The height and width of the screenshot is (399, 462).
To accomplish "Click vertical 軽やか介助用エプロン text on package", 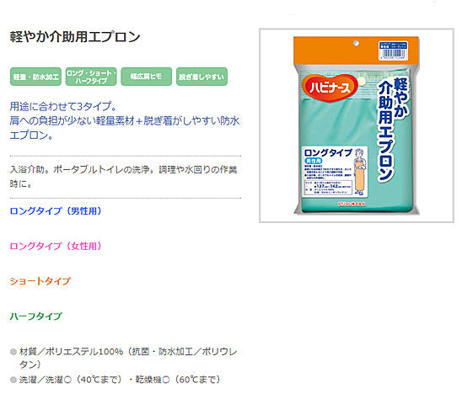I will tap(394, 128).
